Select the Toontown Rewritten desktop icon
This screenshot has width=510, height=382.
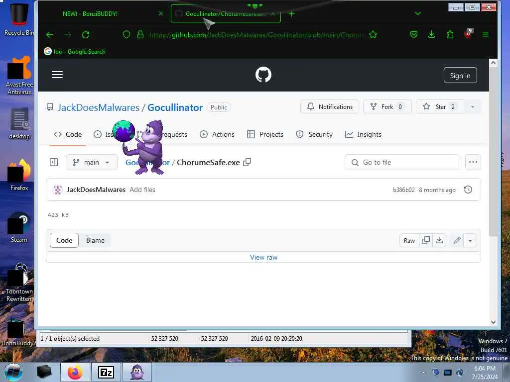click(x=19, y=283)
